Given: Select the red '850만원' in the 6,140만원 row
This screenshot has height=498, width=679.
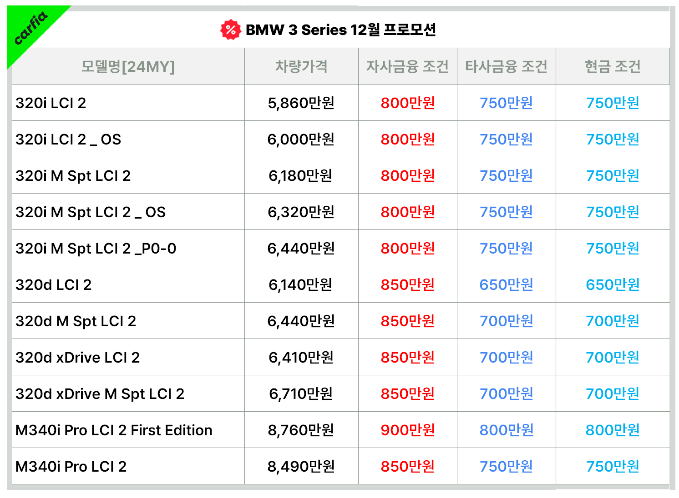Looking at the screenshot, I should pyautogui.click(x=408, y=285).
